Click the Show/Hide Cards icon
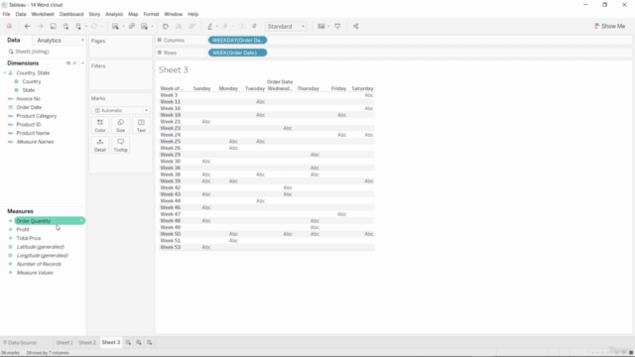The image size is (635, 357). coord(321,27)
